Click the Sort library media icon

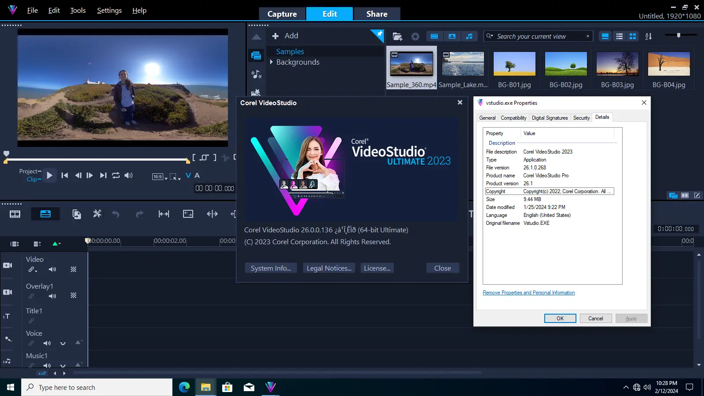click(648, 37)
